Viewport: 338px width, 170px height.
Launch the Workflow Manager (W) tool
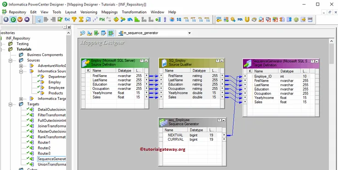point(20,20)
